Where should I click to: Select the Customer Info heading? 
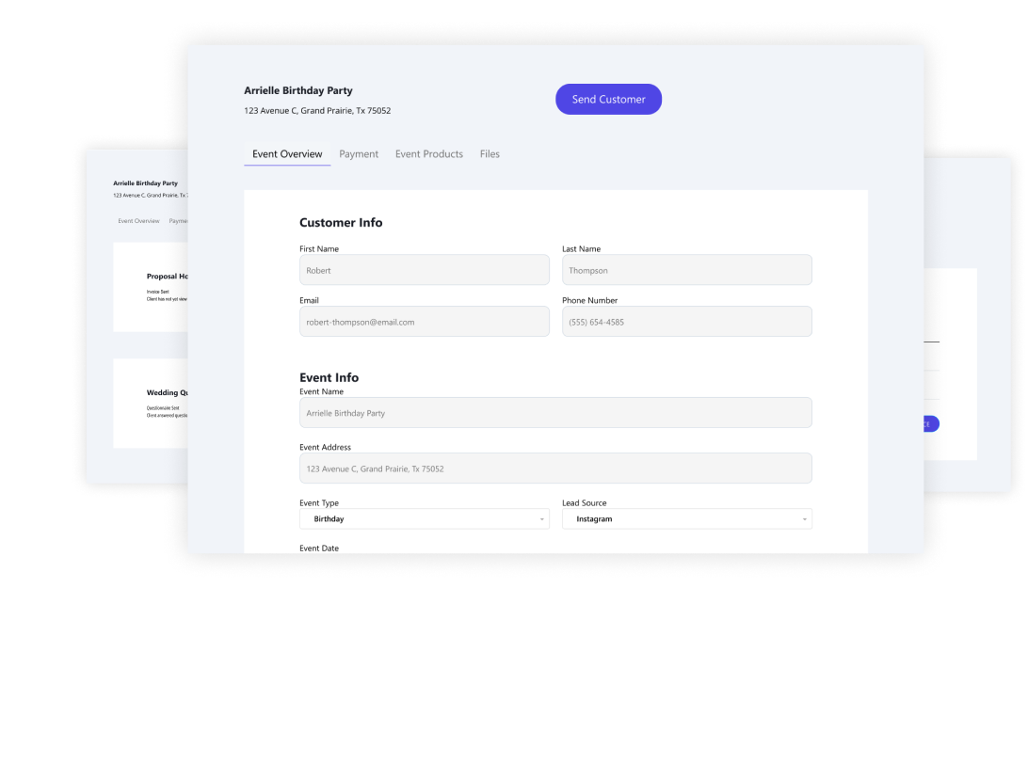point(341,223)
